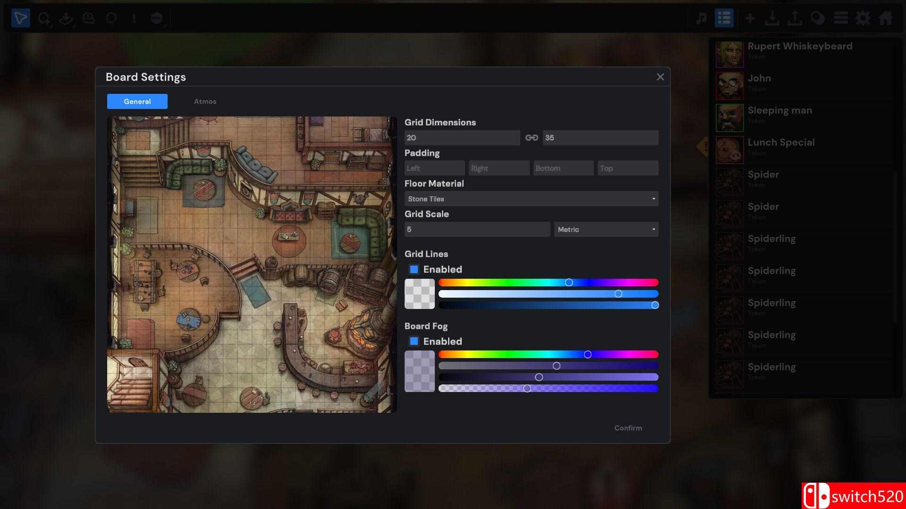Click the link icon between grid dimensions
906x509 pixels.
pos(532,138)
